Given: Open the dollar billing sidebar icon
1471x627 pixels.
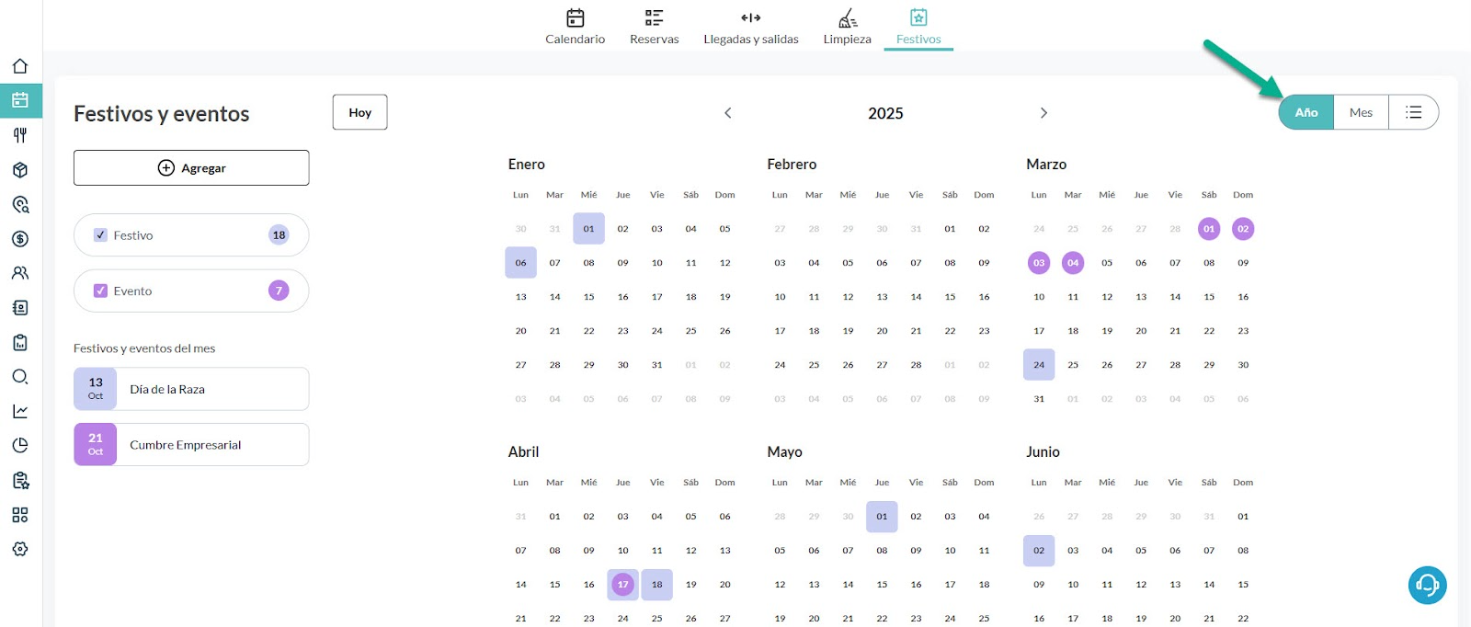Looking at the screenshot, I should (20, 239).
